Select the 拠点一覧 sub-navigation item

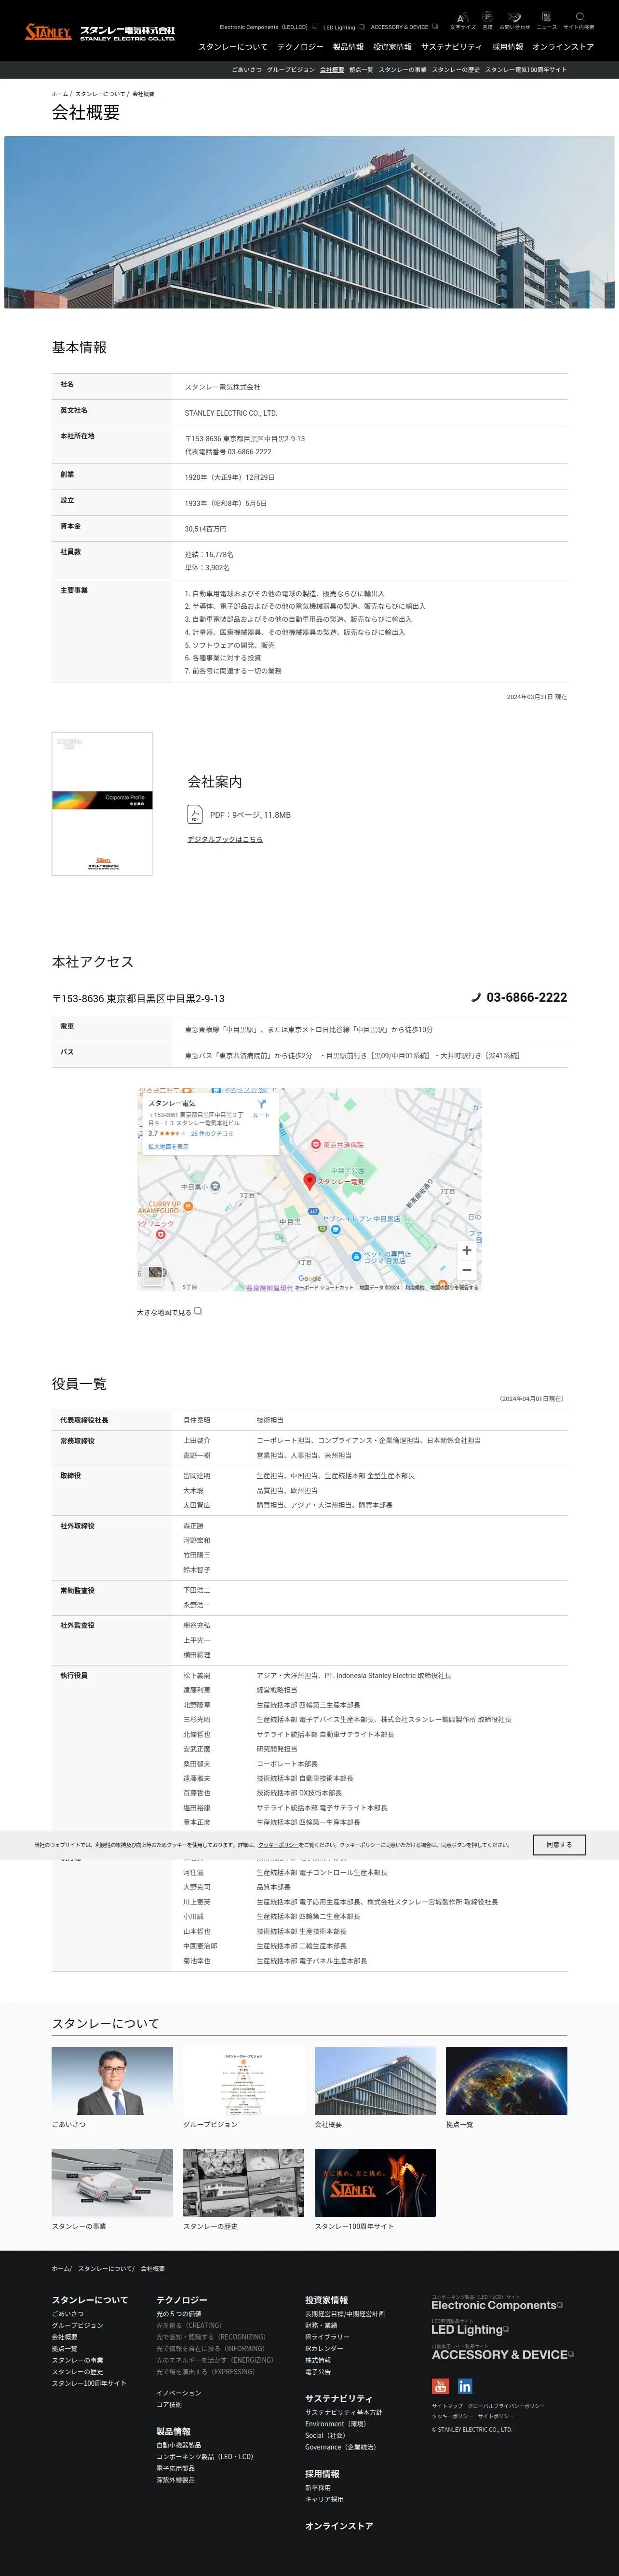tap(362, 70)
